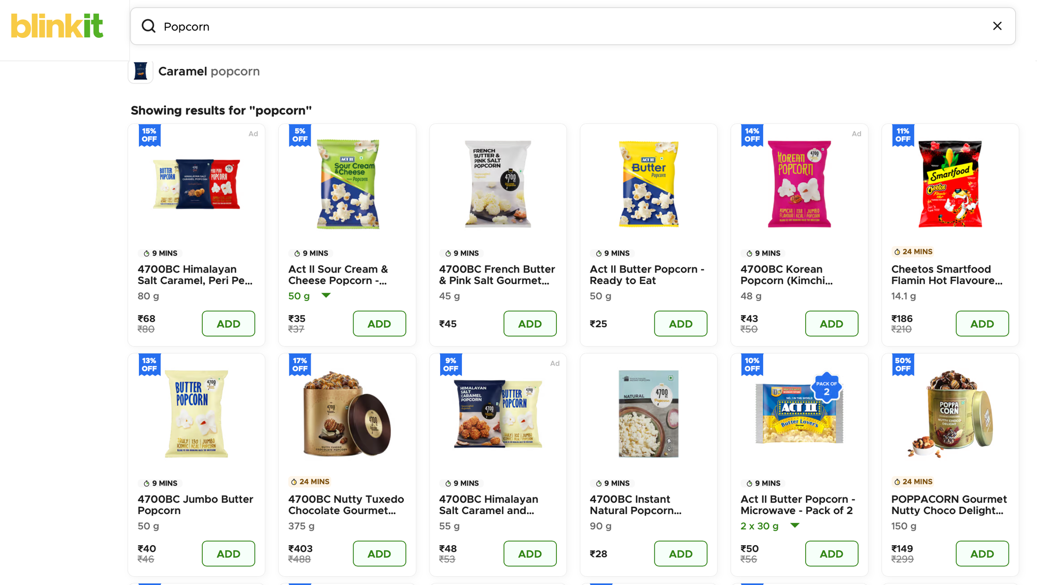Open the 4700BC Korean Popcorn image

click(x=799, y=184)
